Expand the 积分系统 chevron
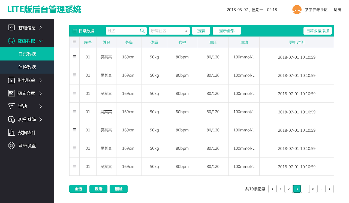The width and height of the screenshot is (349, 203). (x=40, y=119)
